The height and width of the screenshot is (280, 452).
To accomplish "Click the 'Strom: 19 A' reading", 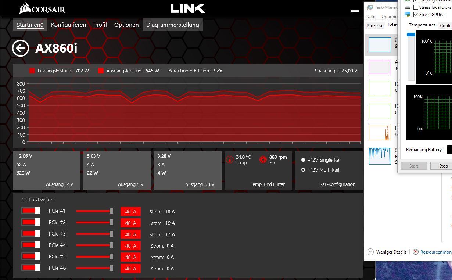I will pyautogui.click(x=162, y=223).
